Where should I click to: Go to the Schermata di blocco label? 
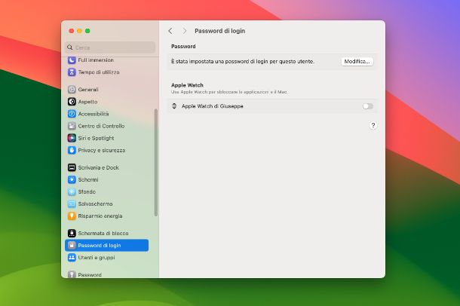(x=103, y=233)
